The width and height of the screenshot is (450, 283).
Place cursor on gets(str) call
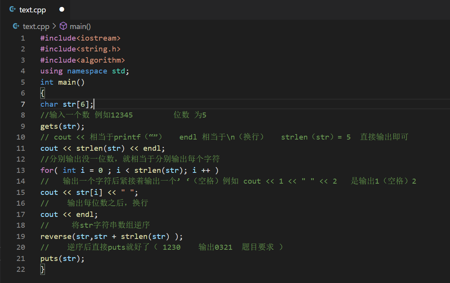pyautogui.click(x=62, y=126)
